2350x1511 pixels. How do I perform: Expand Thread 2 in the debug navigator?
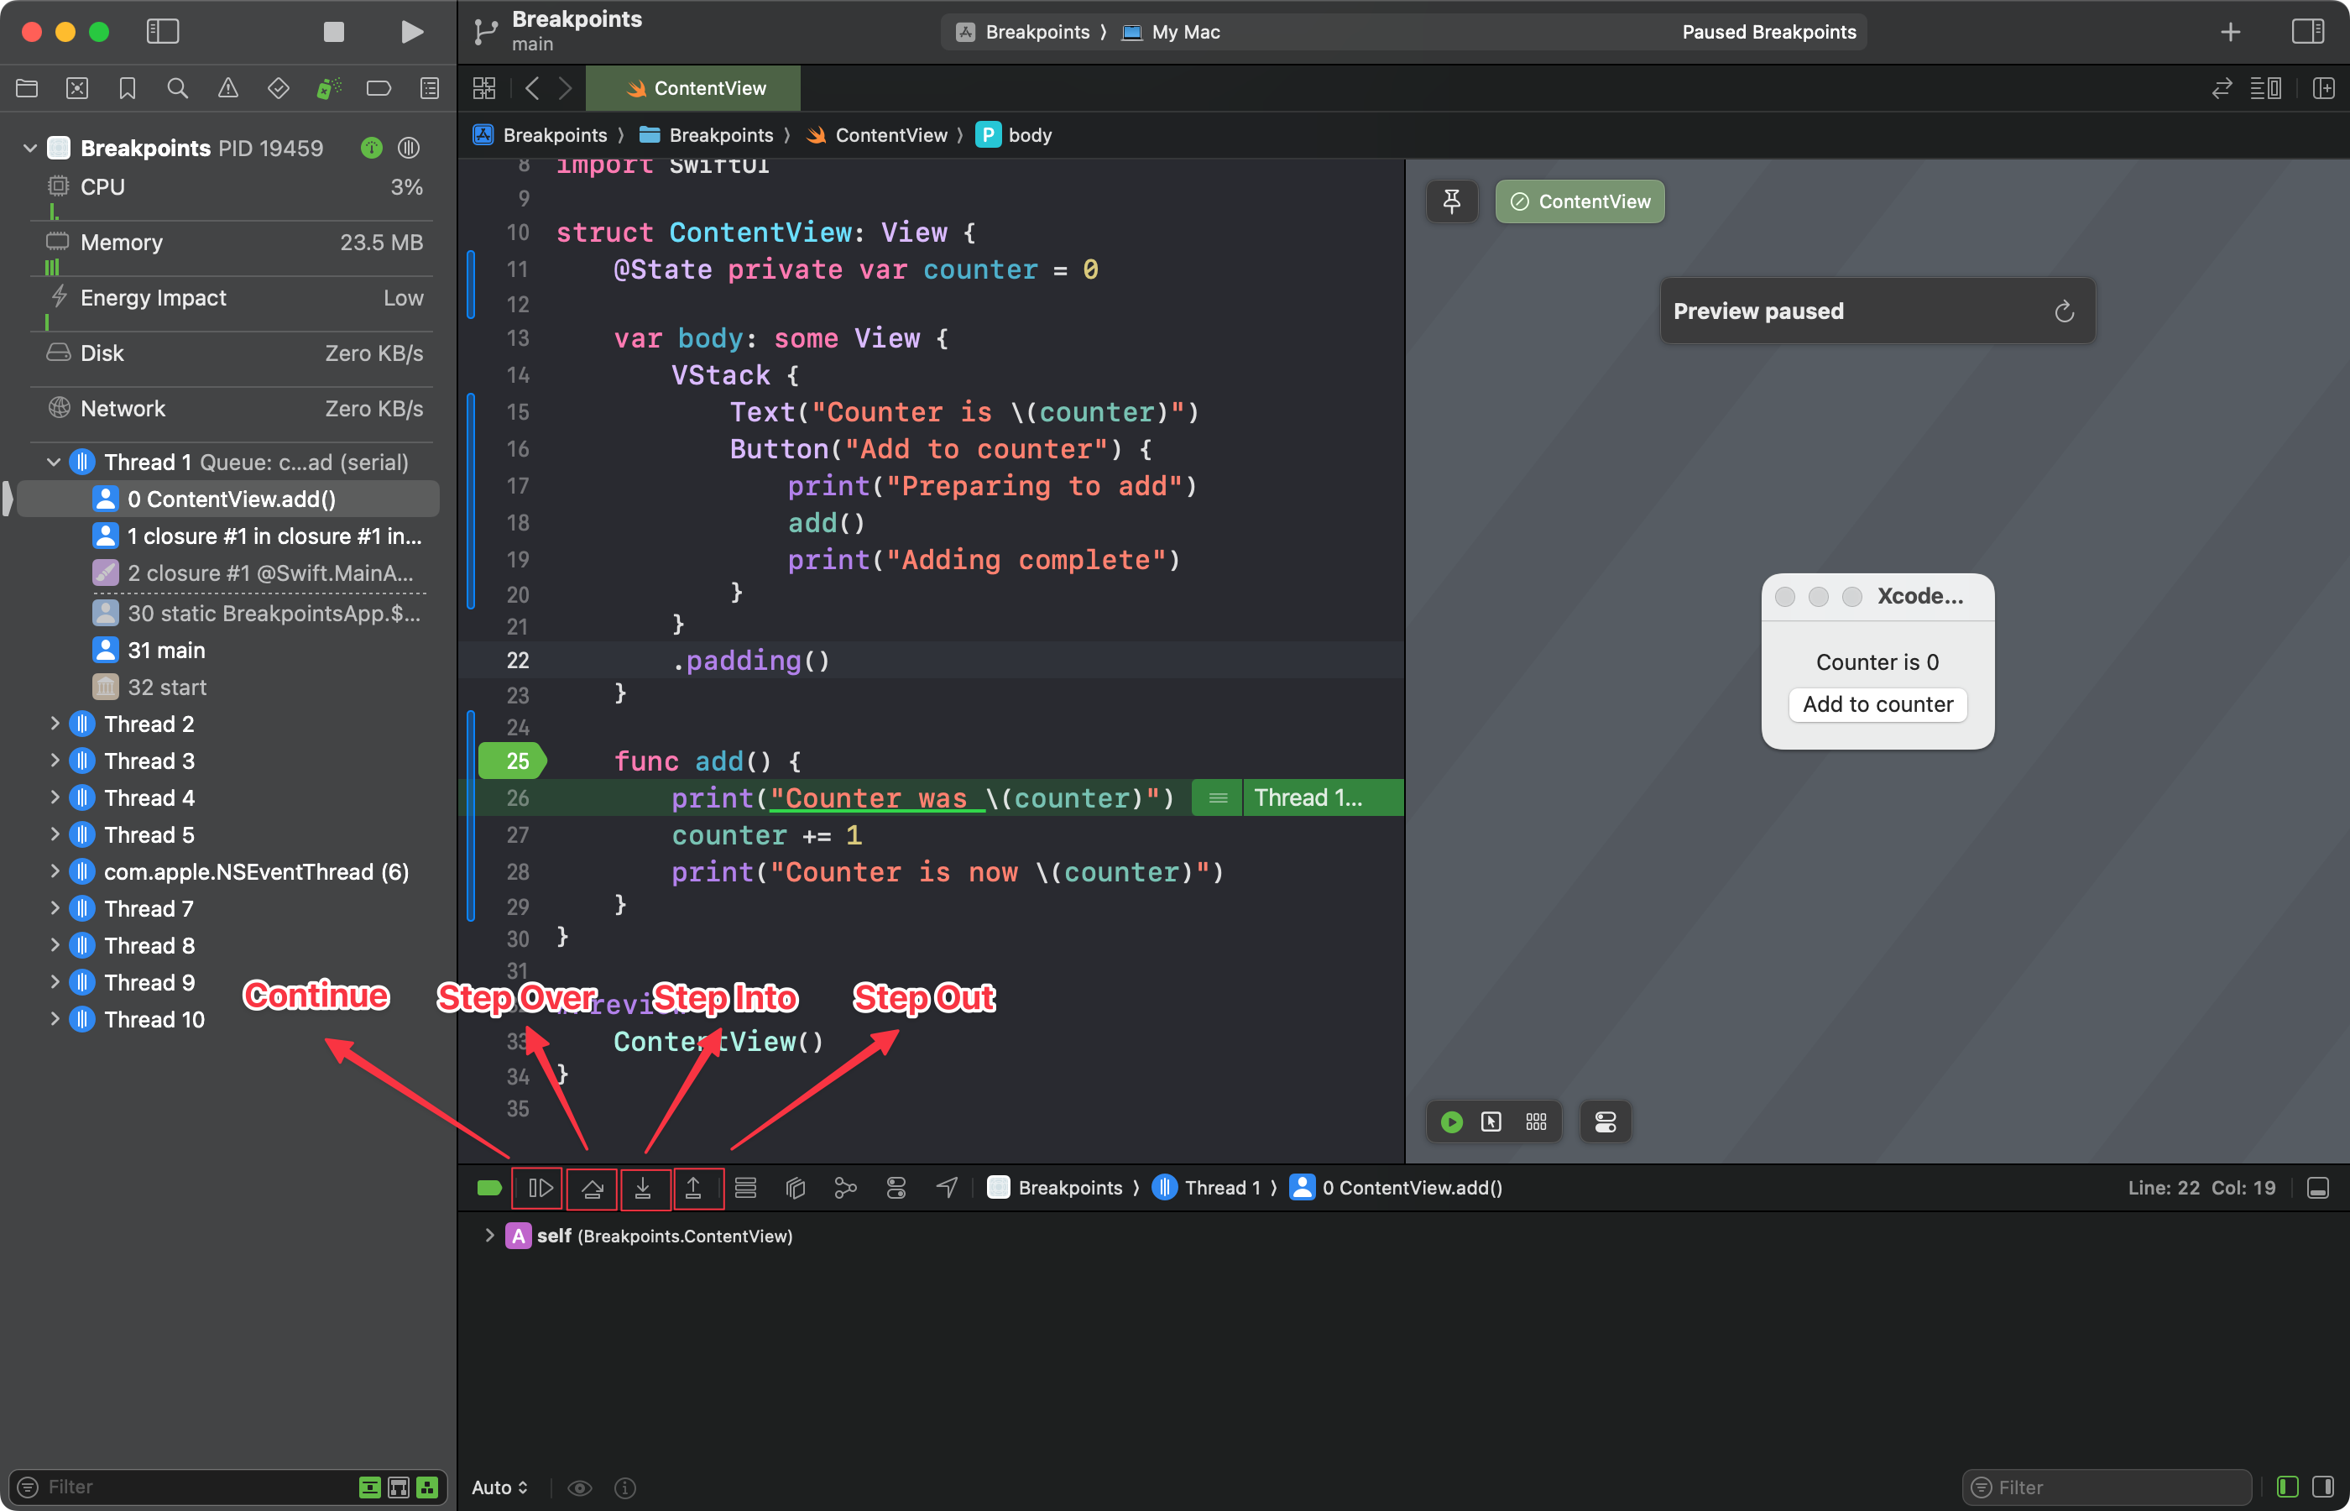click(x=55, y=724)
